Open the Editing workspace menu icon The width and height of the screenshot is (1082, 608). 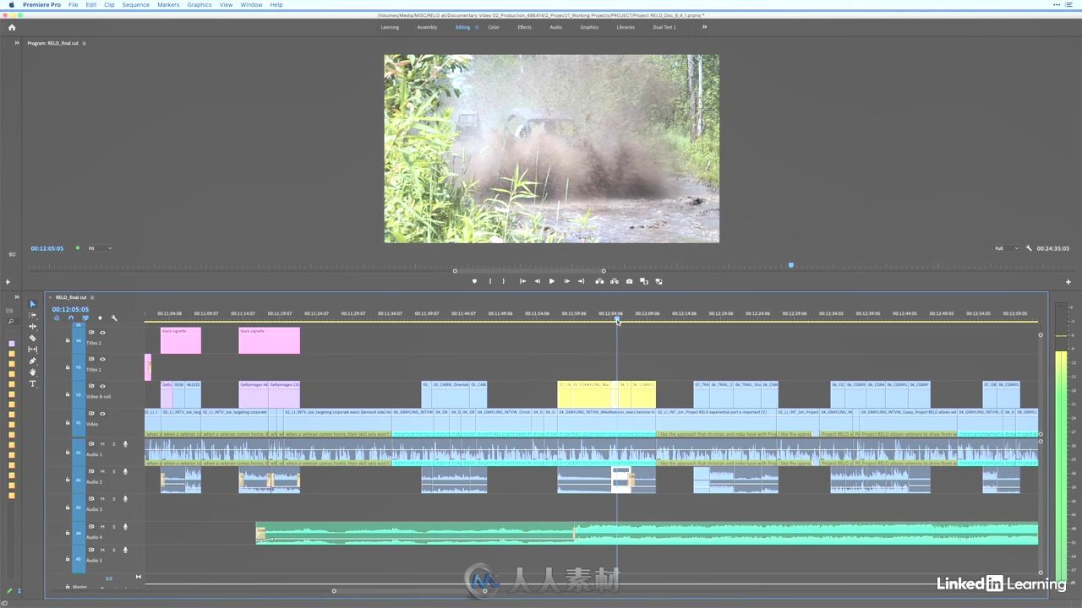(477, 27)
